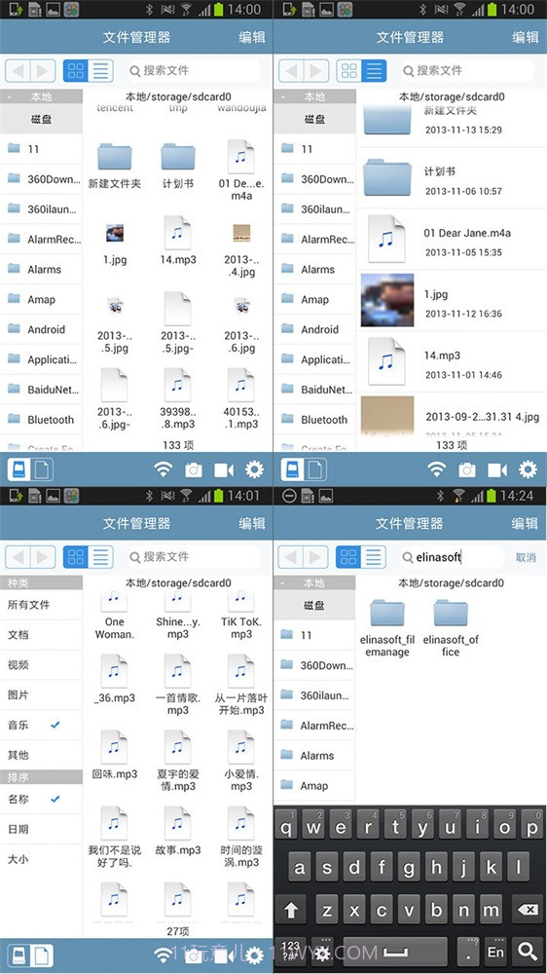Tap 编辑 in the 14:00 grid-view screen
Screen dimensions: 547x974
coord(252,37)
